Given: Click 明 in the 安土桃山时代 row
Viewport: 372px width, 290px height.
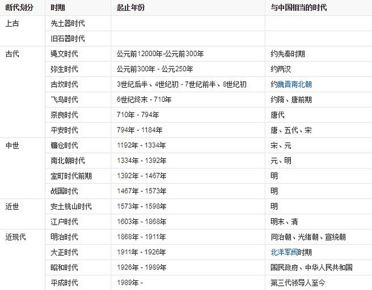Looking at the screenshot, I should 274,207.
